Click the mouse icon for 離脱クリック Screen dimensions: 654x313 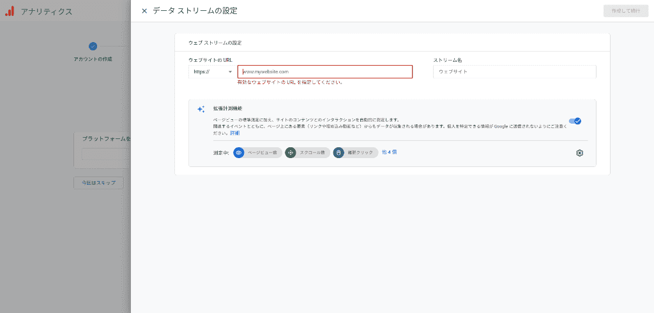[x=338, y=153]
